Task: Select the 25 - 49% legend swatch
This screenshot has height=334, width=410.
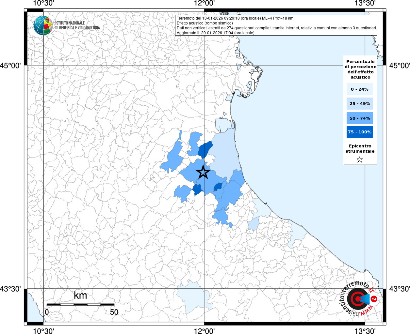Action: (x=359, y=103)
